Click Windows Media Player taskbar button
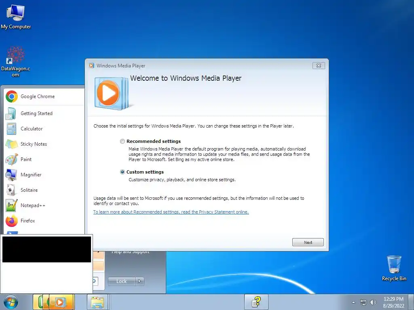The image size is (414, 310). [x=61, y=302]
